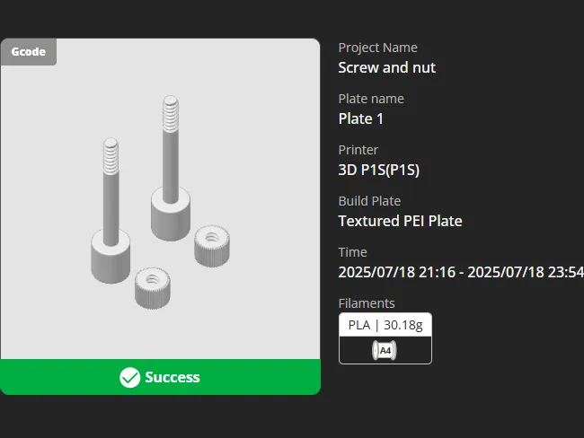This screenshot has width=584, height=438.
Task: Click the A4 filament spool icon
Action: pyautogui.click(x=385, y=351)
